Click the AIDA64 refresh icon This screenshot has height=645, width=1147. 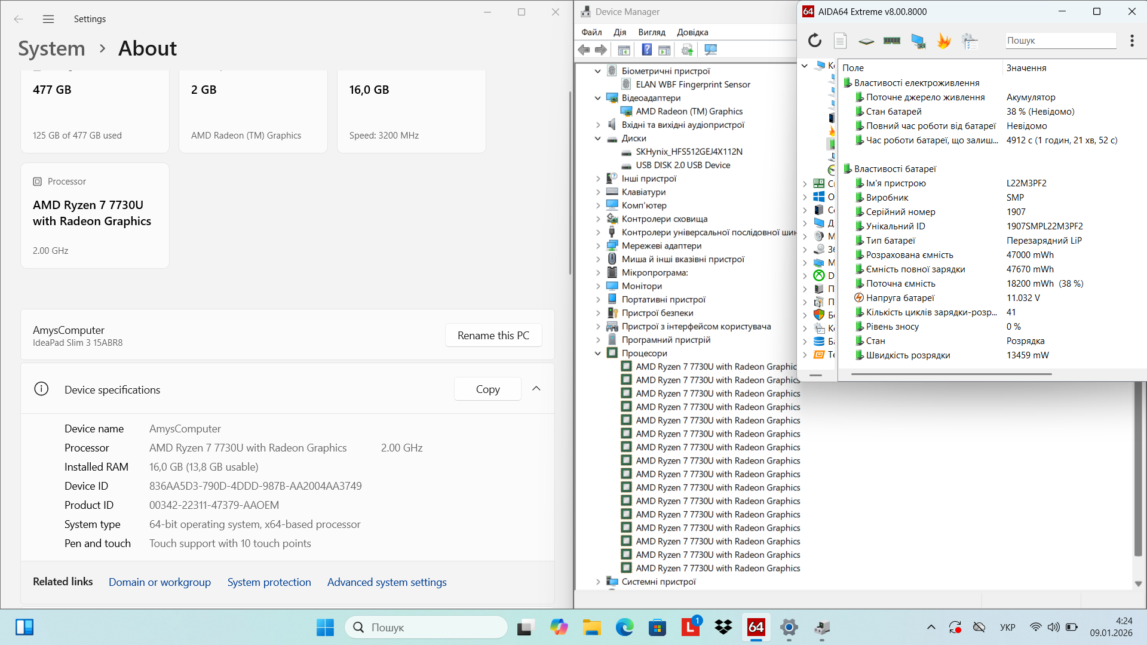[815, 41]
